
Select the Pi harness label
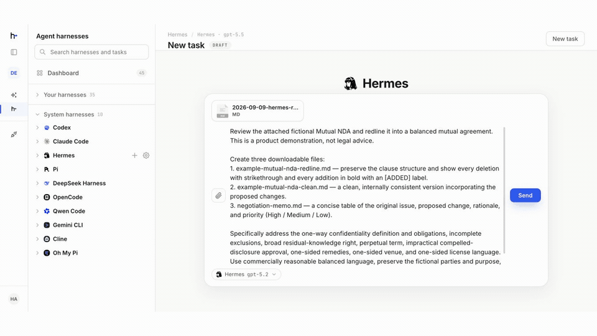[55, 169]
